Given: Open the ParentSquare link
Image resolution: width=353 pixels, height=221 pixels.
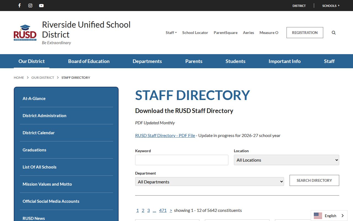Looking at the screenshot, I should point(226,33).
